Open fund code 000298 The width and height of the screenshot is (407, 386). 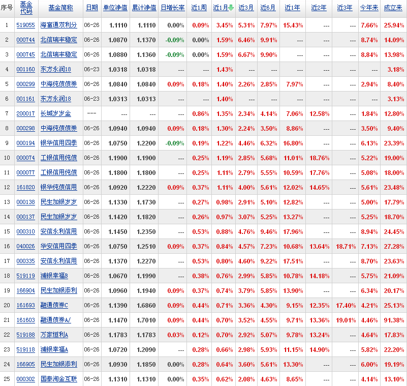26,128
